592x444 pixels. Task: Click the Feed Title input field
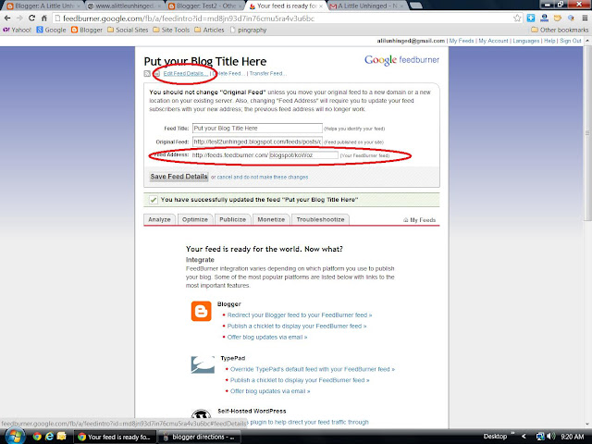point(257,129)
